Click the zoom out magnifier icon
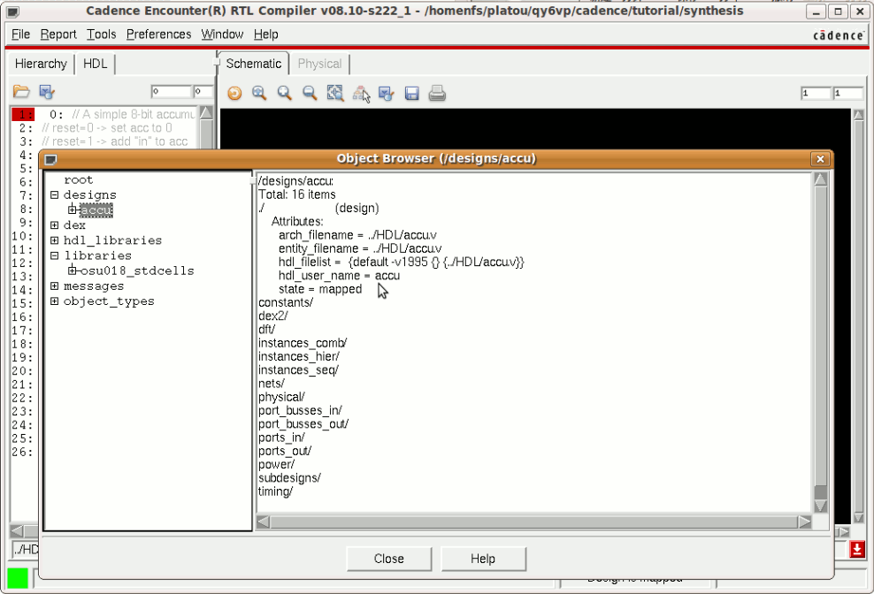This screenshot has width=874, height=594. [x=310, y=93]
